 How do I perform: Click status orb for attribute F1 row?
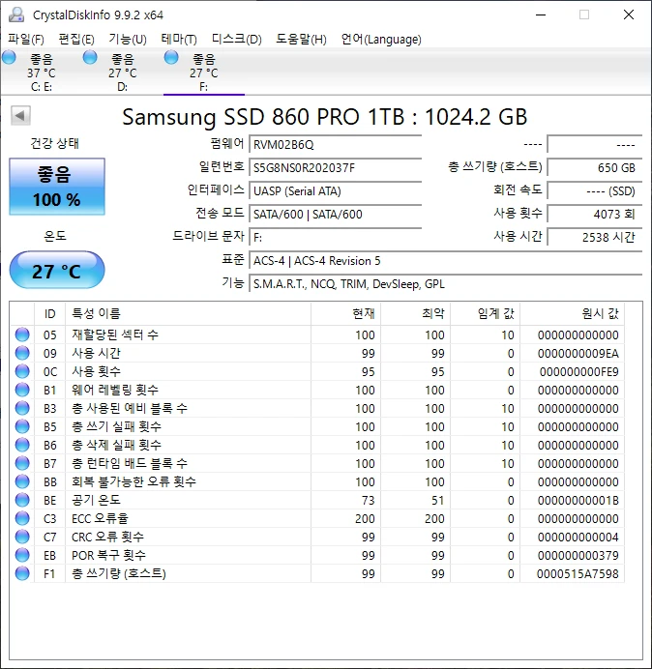(22, 573)
